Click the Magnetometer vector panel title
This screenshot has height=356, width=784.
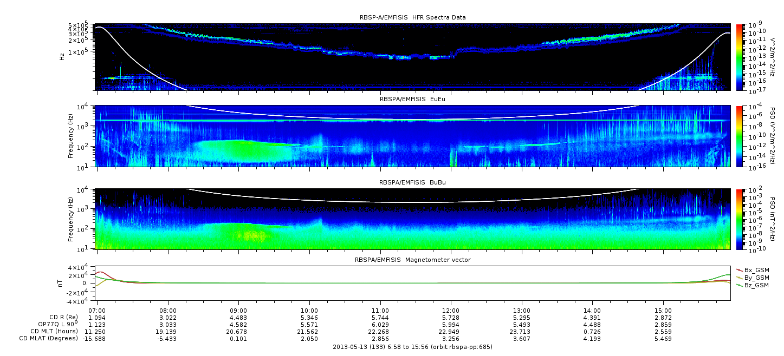coord(412,260)
